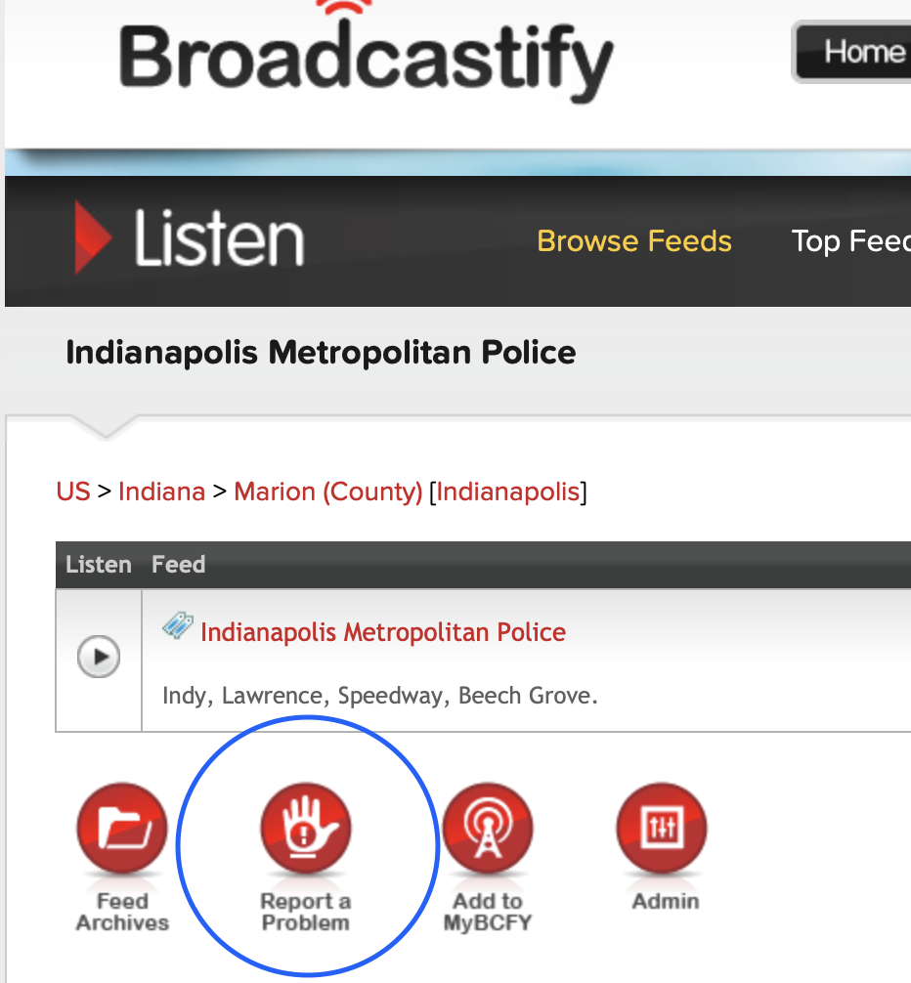Go to the Home menu button
Image resolution: width=911 pixels, height=983 pixels.
click(860, 51)
